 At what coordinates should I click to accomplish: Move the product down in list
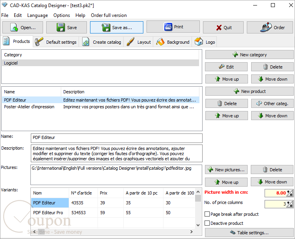tap(272, 115)
